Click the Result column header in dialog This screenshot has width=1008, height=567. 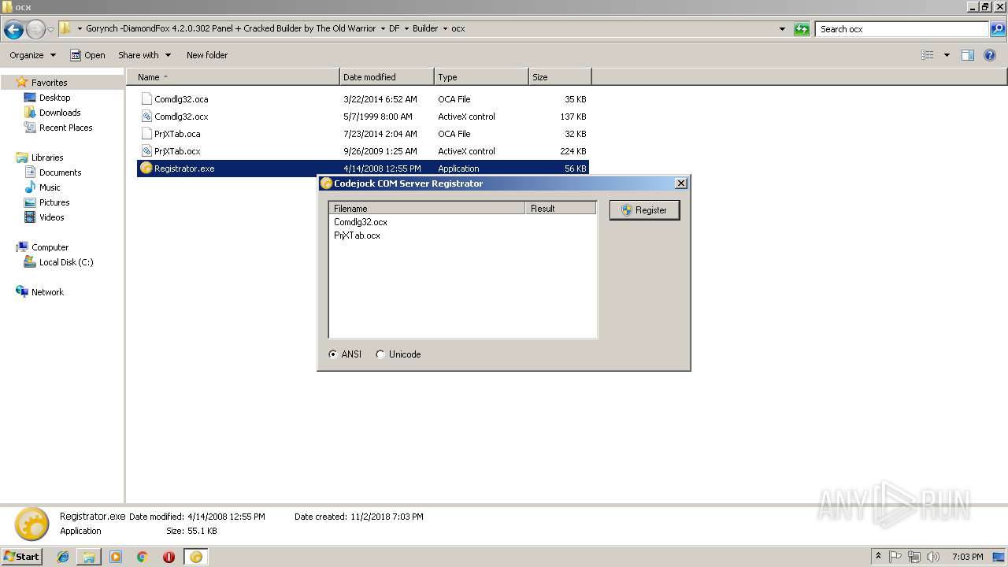point(561,209)
